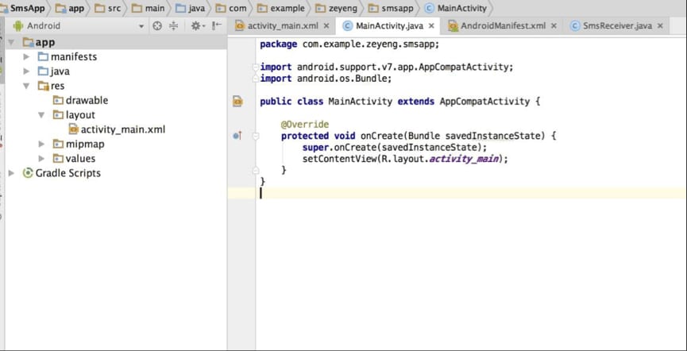Click the scroll from source target icon
Screen dimensions: 687x351
click(x=157, y=26)
